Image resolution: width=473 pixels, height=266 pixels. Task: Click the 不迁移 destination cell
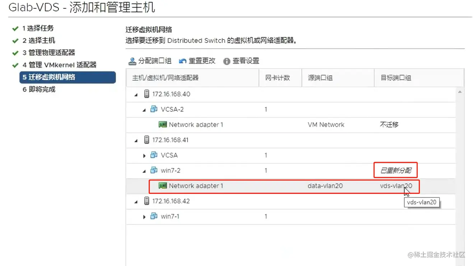389,125
